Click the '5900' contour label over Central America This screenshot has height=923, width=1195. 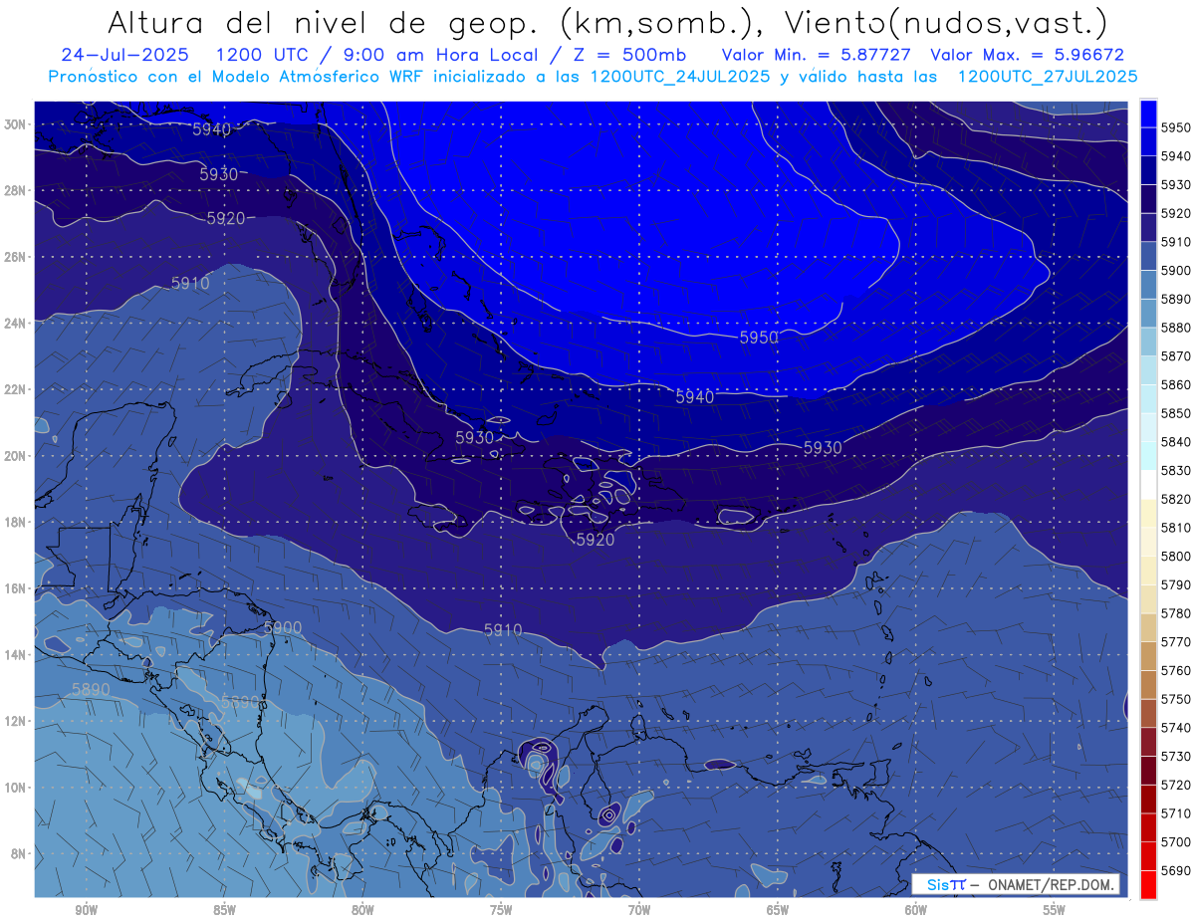tap(283, 627)
